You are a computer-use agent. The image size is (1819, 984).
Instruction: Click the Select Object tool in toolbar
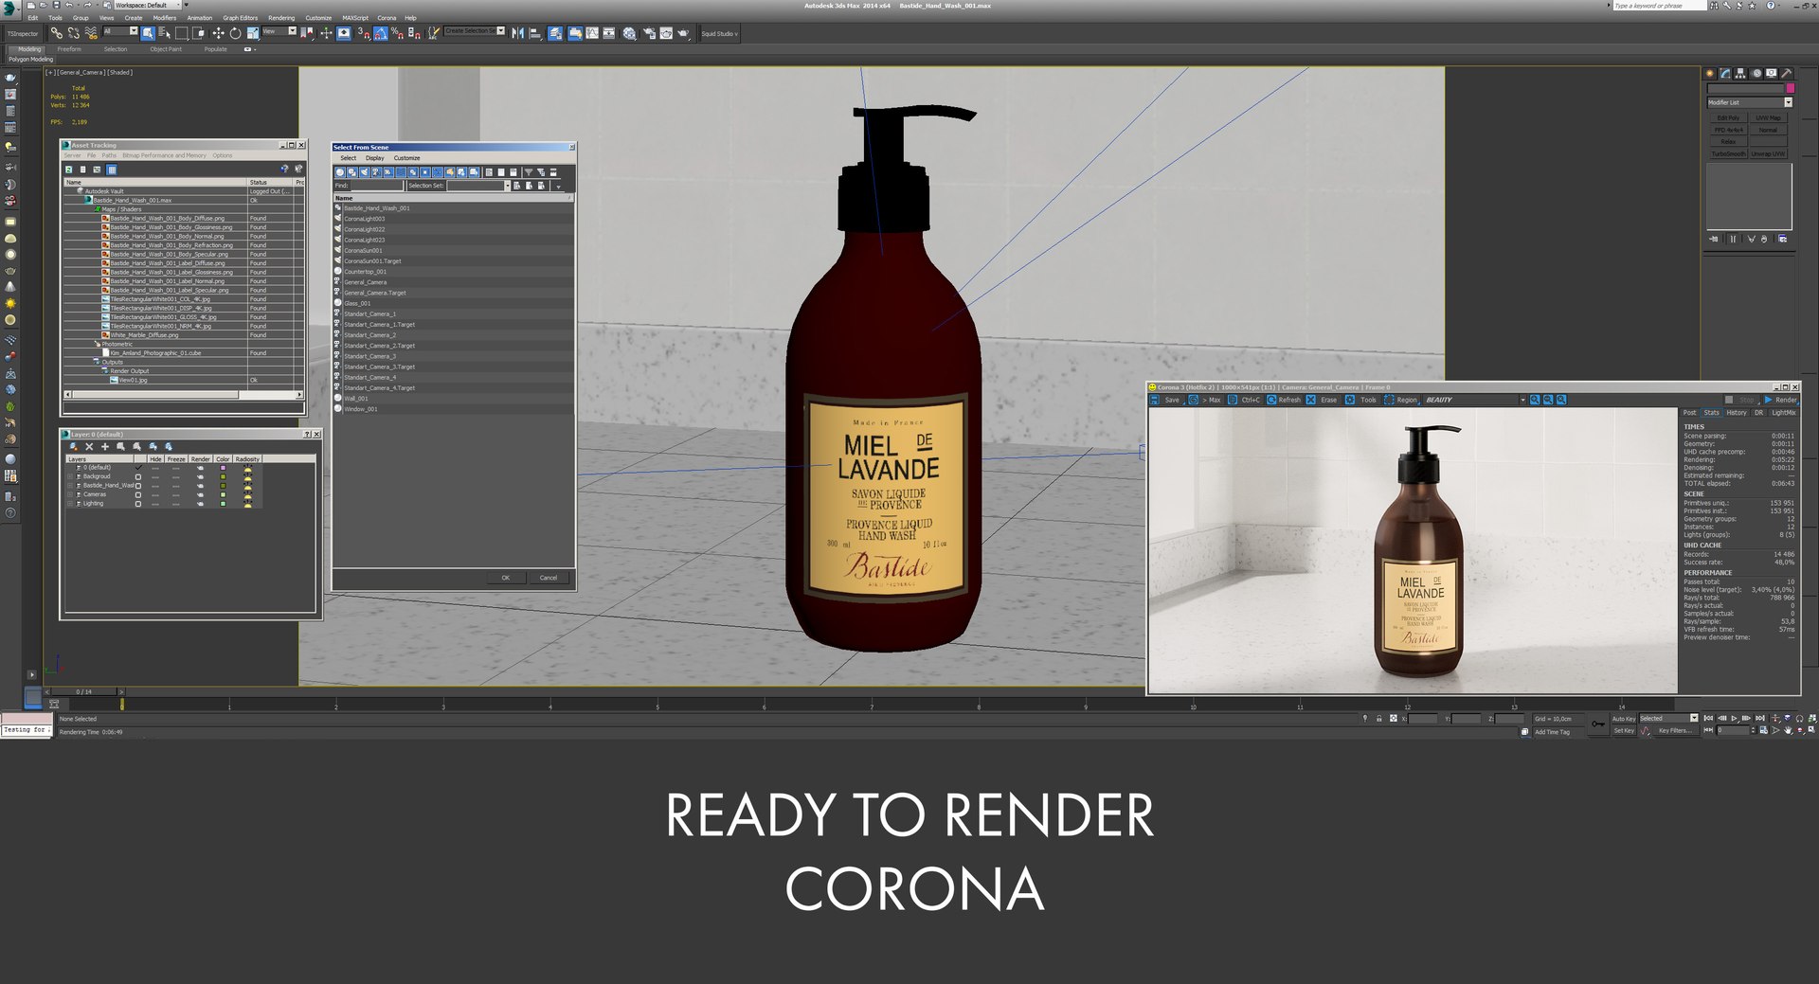pyautogui.click(x=148, y=33)
